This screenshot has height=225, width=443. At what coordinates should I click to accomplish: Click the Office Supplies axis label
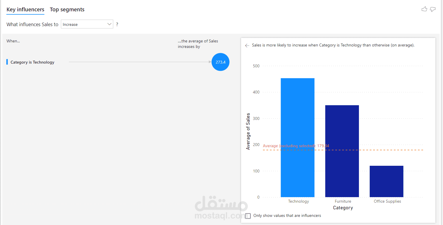(387, 201)
